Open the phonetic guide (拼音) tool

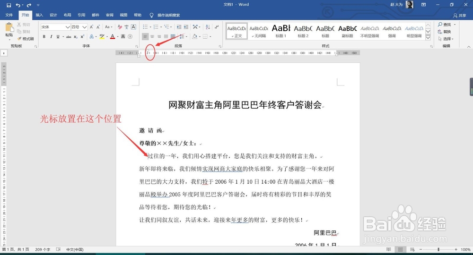click(x=126, y=27)
